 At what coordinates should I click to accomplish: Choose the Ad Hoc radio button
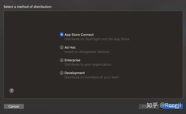pyautogui.click(x=61, y=47)
